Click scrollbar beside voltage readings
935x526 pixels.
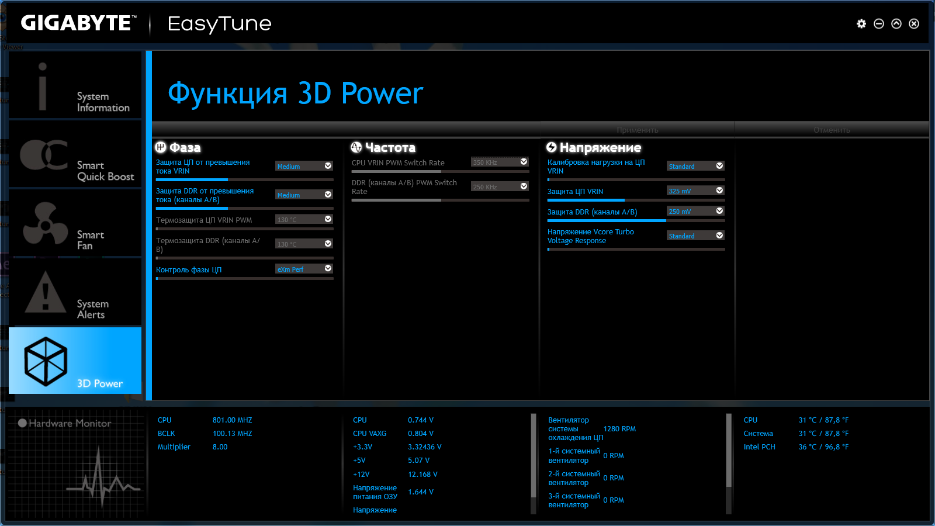(x=534, y=464)
